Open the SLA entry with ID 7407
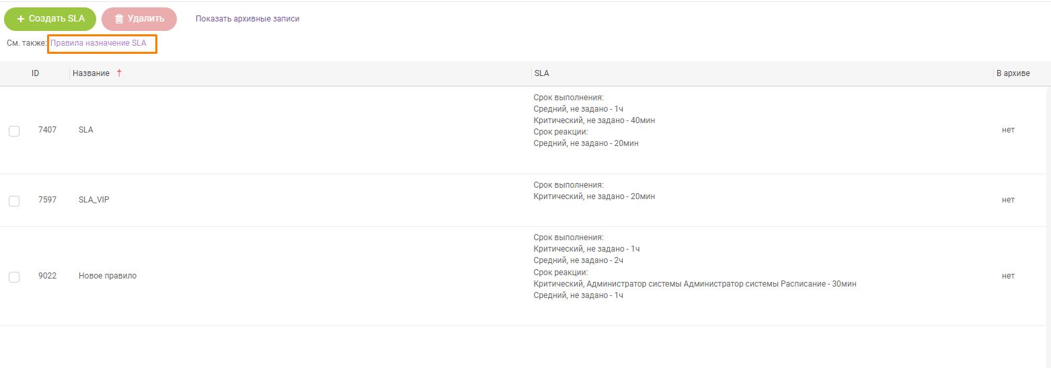The width and height of the screenshot is (1051, 368). (86, 130)
